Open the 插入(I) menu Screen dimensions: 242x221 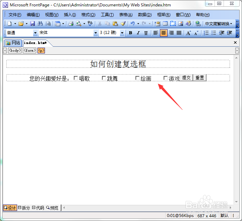pos(70,15)
